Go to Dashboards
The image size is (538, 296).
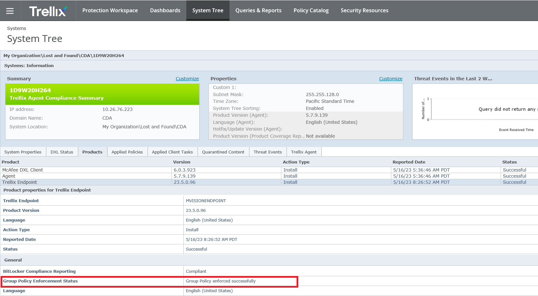[165, 10]
